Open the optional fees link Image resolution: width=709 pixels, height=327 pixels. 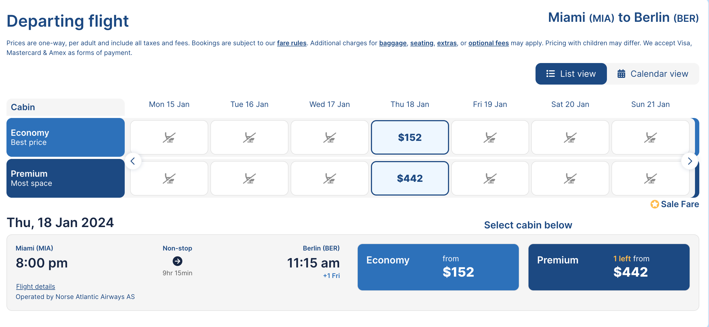pos(488,43)
